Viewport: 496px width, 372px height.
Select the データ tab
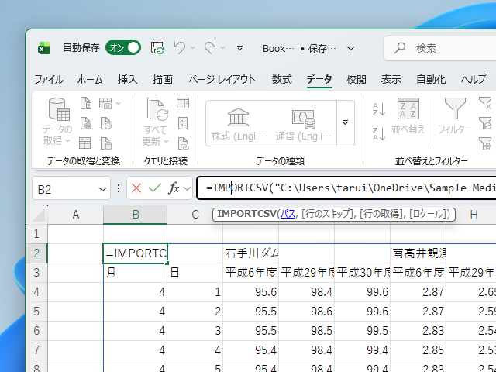[319, 79]
